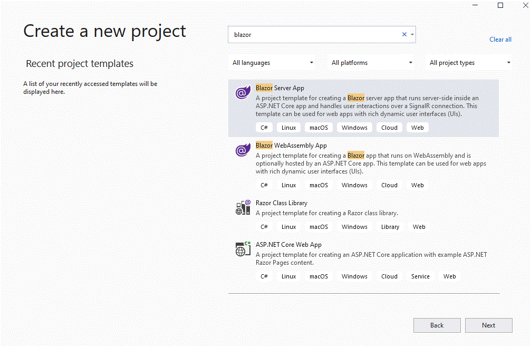The height and width of the screenshot is (346, 531).
Task: Click the Razor class library description text
Action: click(x=327, y=213)
